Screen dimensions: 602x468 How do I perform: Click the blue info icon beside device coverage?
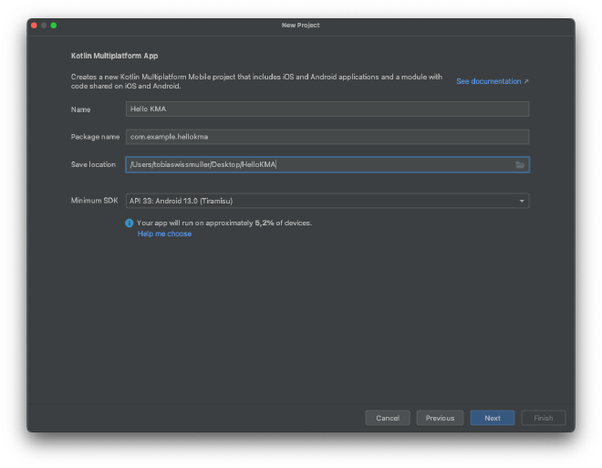(130, 223)
